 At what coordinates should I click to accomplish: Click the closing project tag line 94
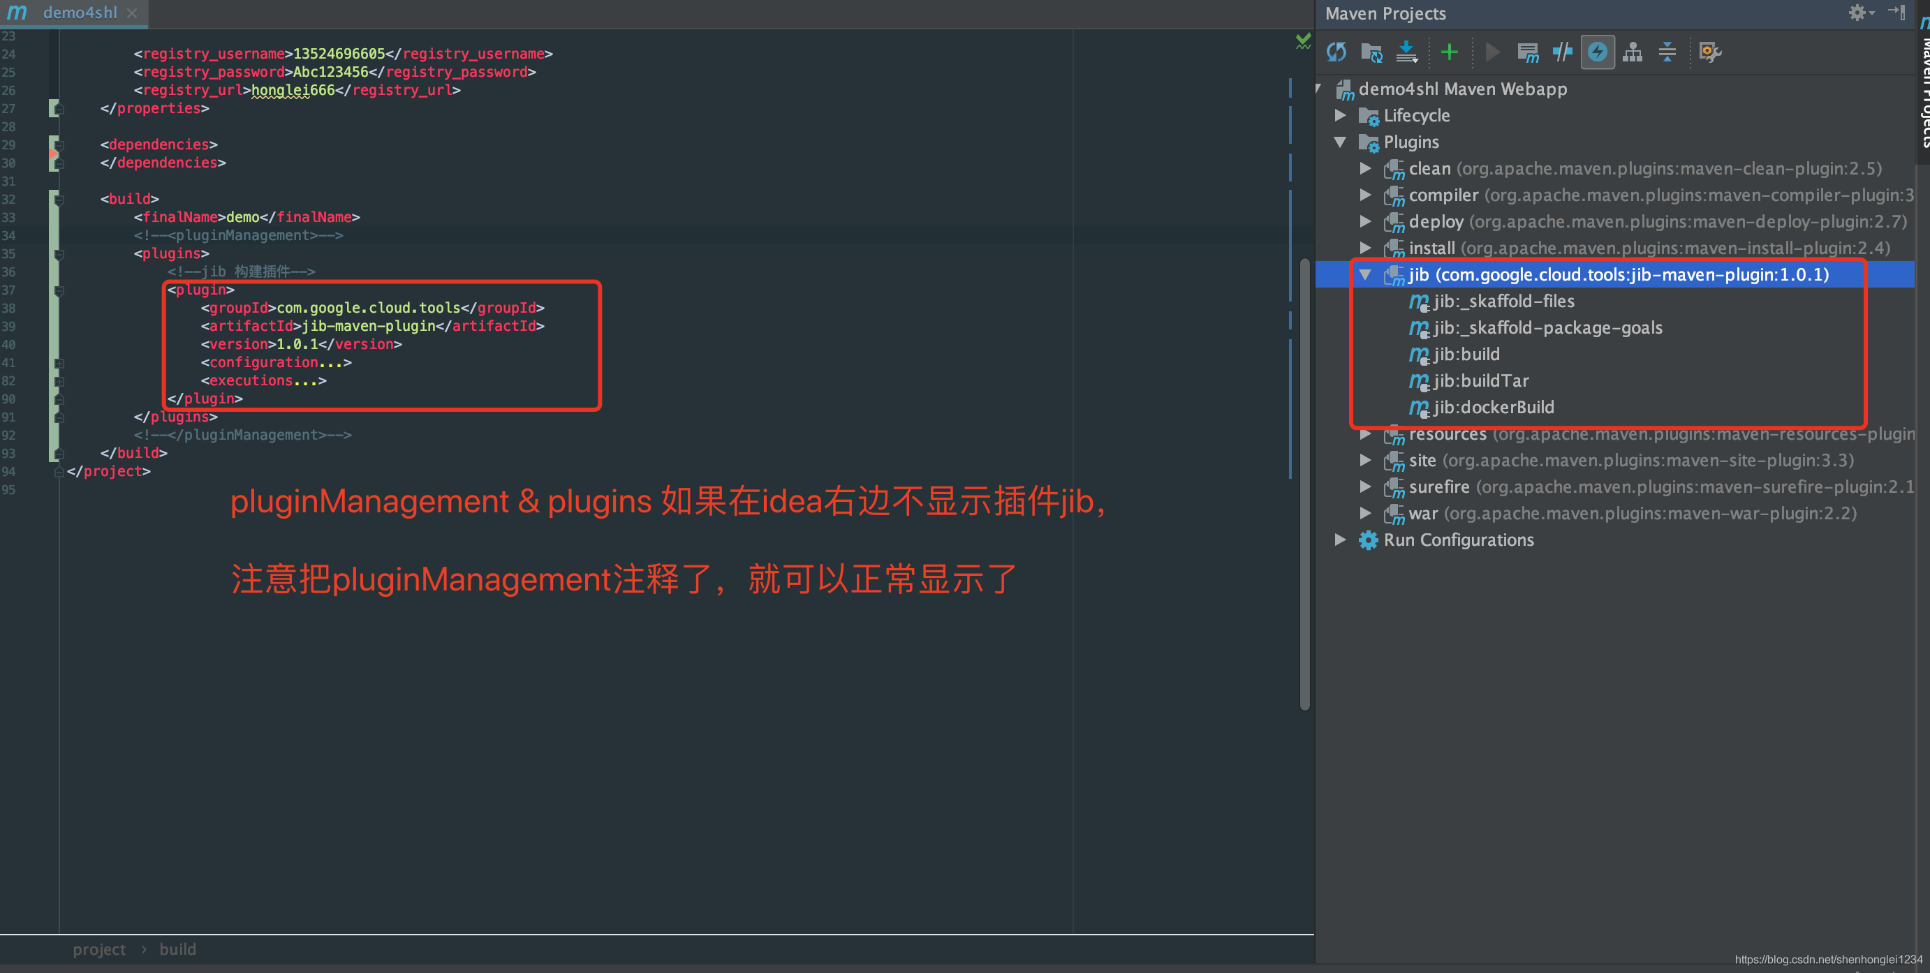pos(109,471)
